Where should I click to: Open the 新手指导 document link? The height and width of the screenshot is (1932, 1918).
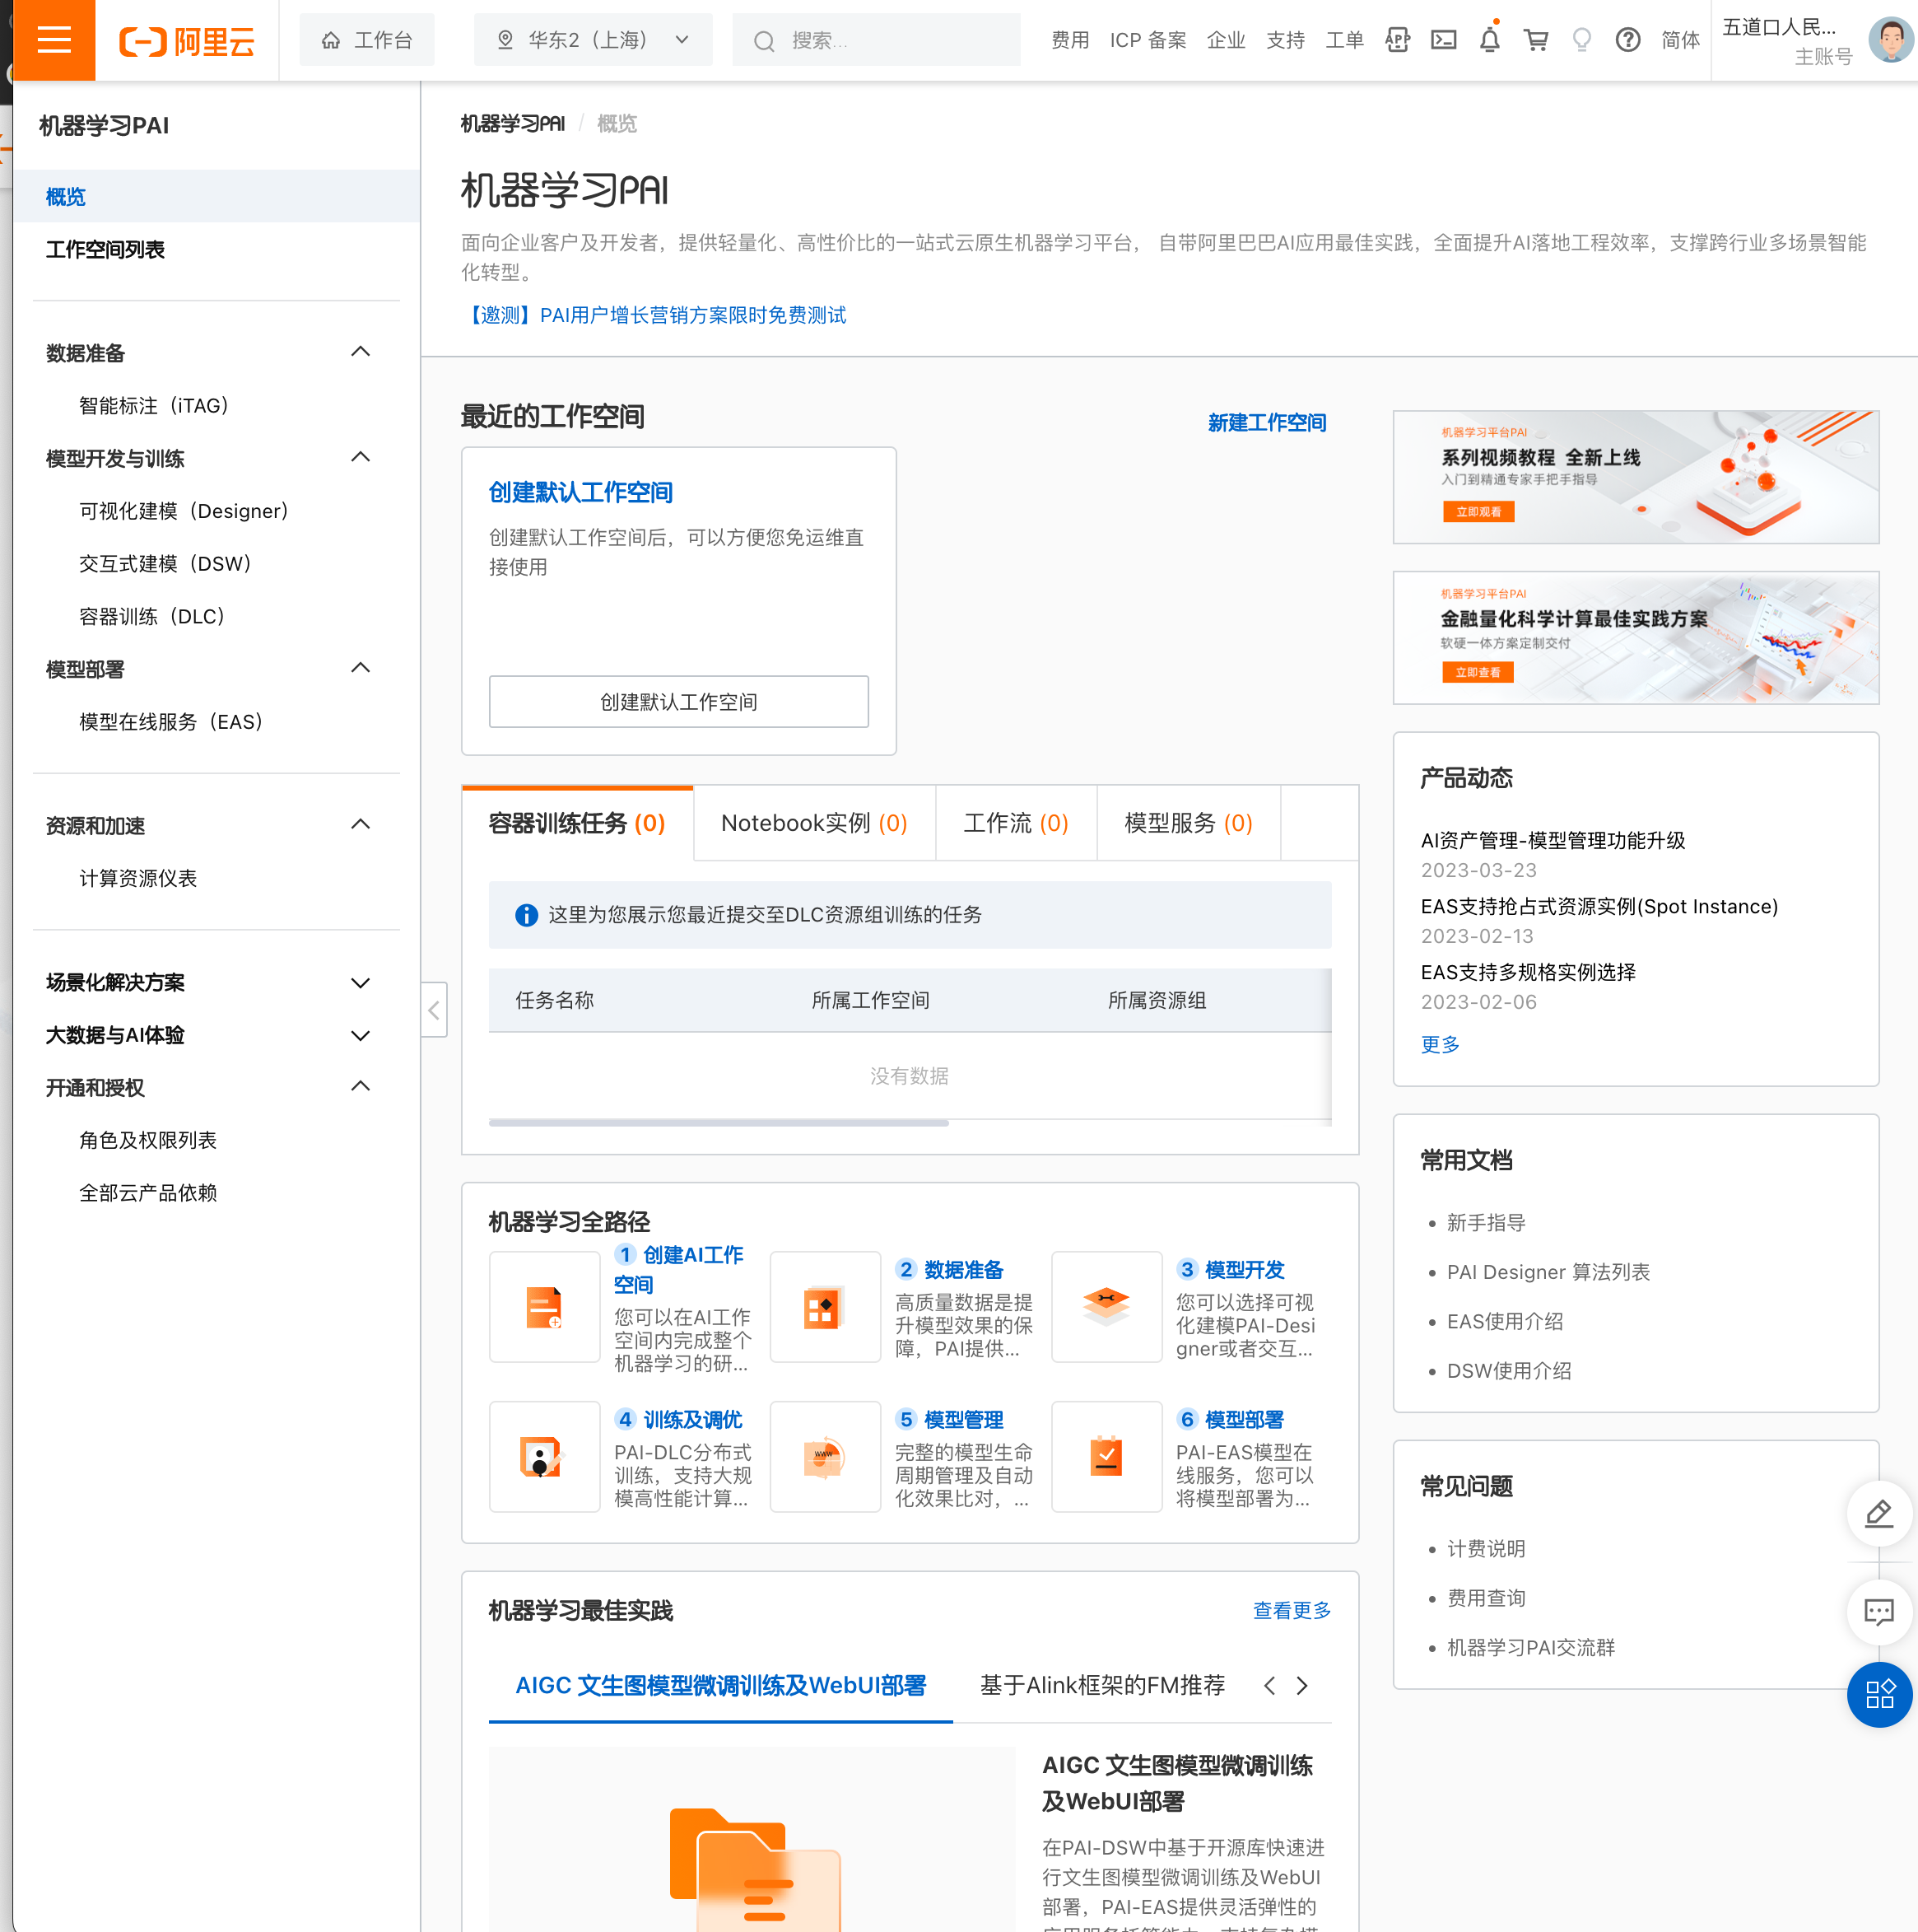1485,1223
